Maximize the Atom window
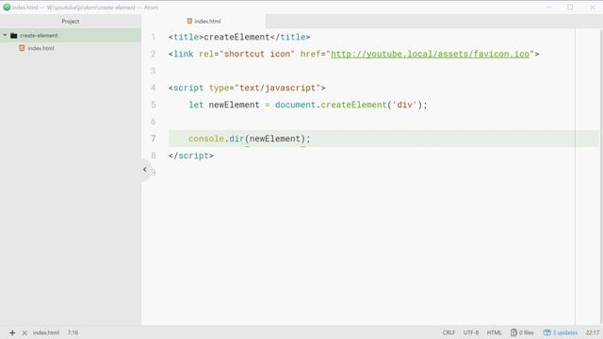 click(x=570, y=8)
